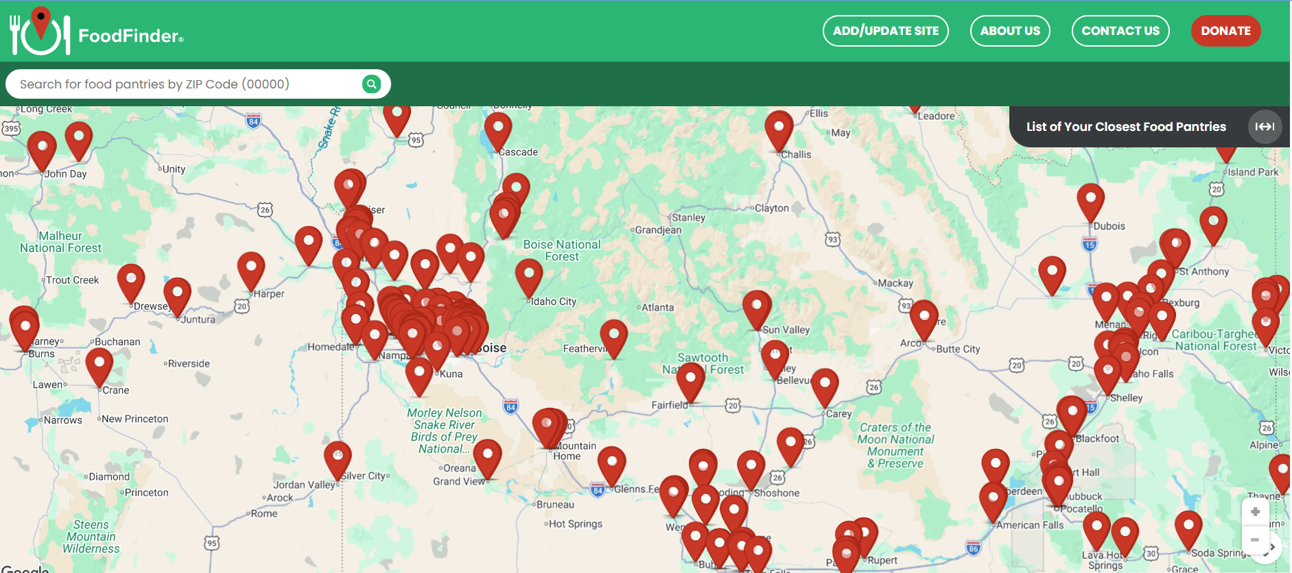
Task: Click the 'Malheur National Forest' map label
Action: click(x=60, y=242)
